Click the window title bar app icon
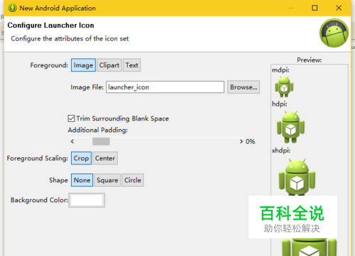 point(12,8)
